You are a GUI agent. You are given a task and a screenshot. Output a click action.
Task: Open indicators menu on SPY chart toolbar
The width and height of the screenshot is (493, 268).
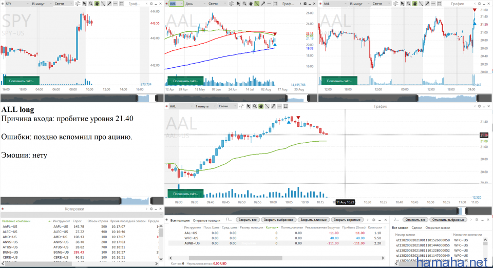pyautogui.click(x=78, y=4)
